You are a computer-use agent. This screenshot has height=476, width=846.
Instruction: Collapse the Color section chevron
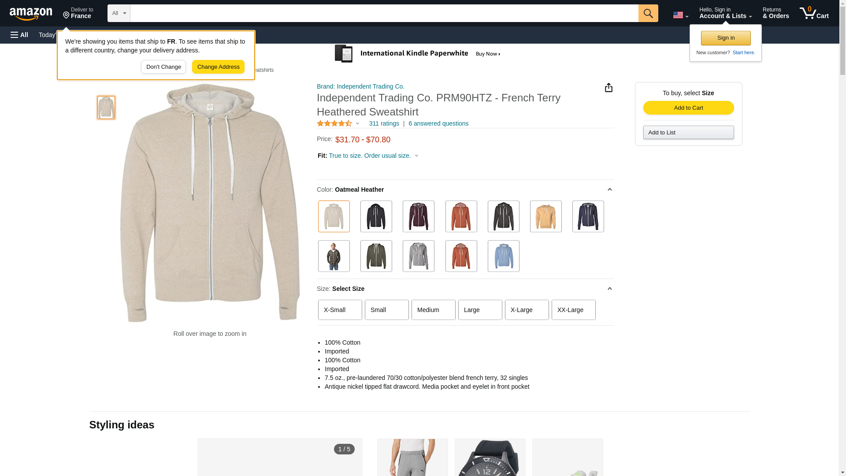[x=609, y=190]
